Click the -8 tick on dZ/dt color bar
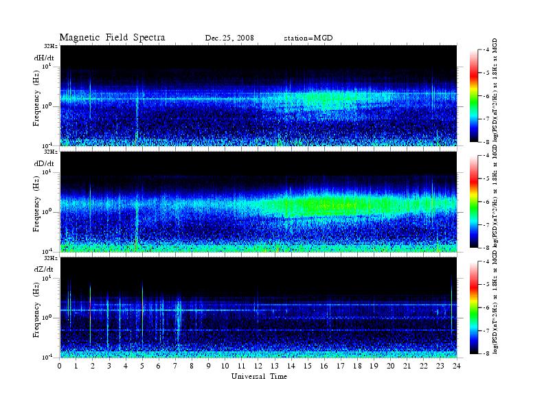The width and height of the screenshot is (544, 420). coord(487,353)
